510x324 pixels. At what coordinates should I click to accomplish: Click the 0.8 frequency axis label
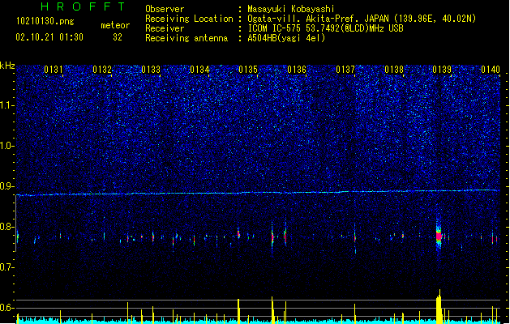click(x=7, y=227)
